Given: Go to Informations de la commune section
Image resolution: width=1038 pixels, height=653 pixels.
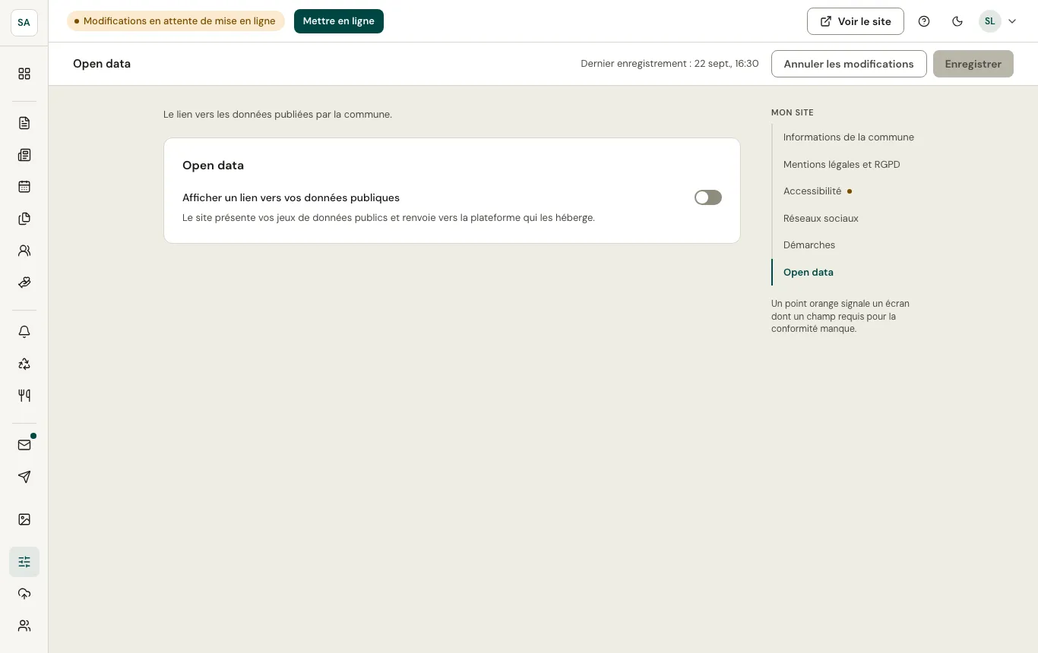Looking at the screenshot, I should pos(849,137).
